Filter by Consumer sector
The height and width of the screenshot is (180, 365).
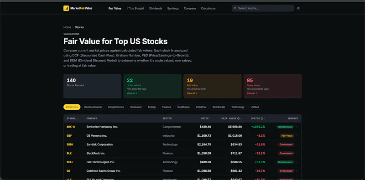pos(136,107)
